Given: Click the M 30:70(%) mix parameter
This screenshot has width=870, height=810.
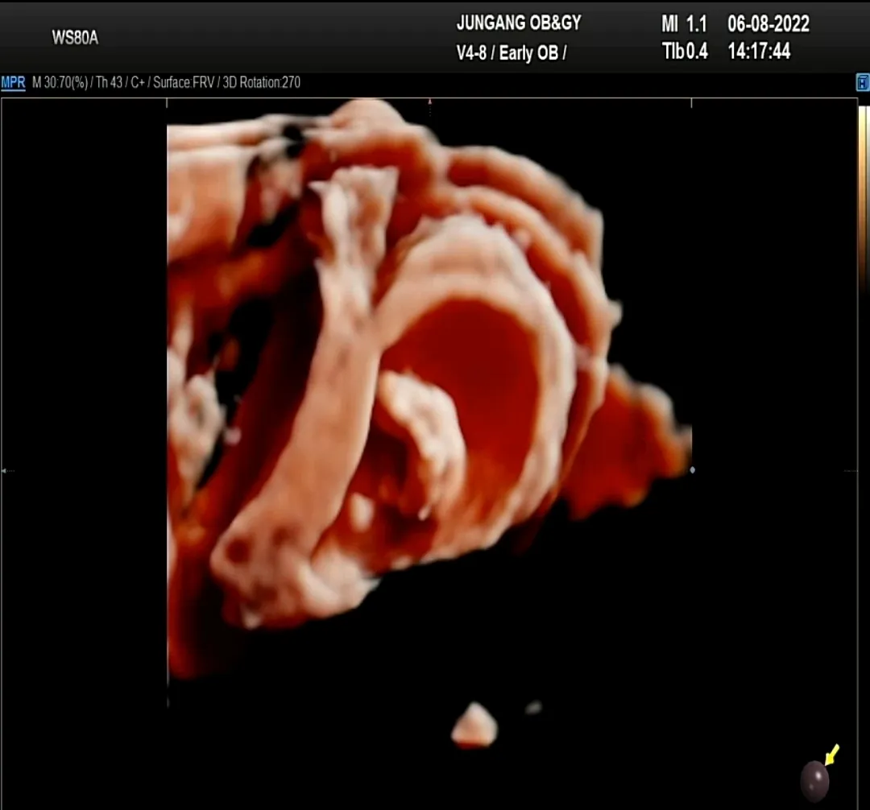Looking at the screenshot, I should [x=60, y=83].
